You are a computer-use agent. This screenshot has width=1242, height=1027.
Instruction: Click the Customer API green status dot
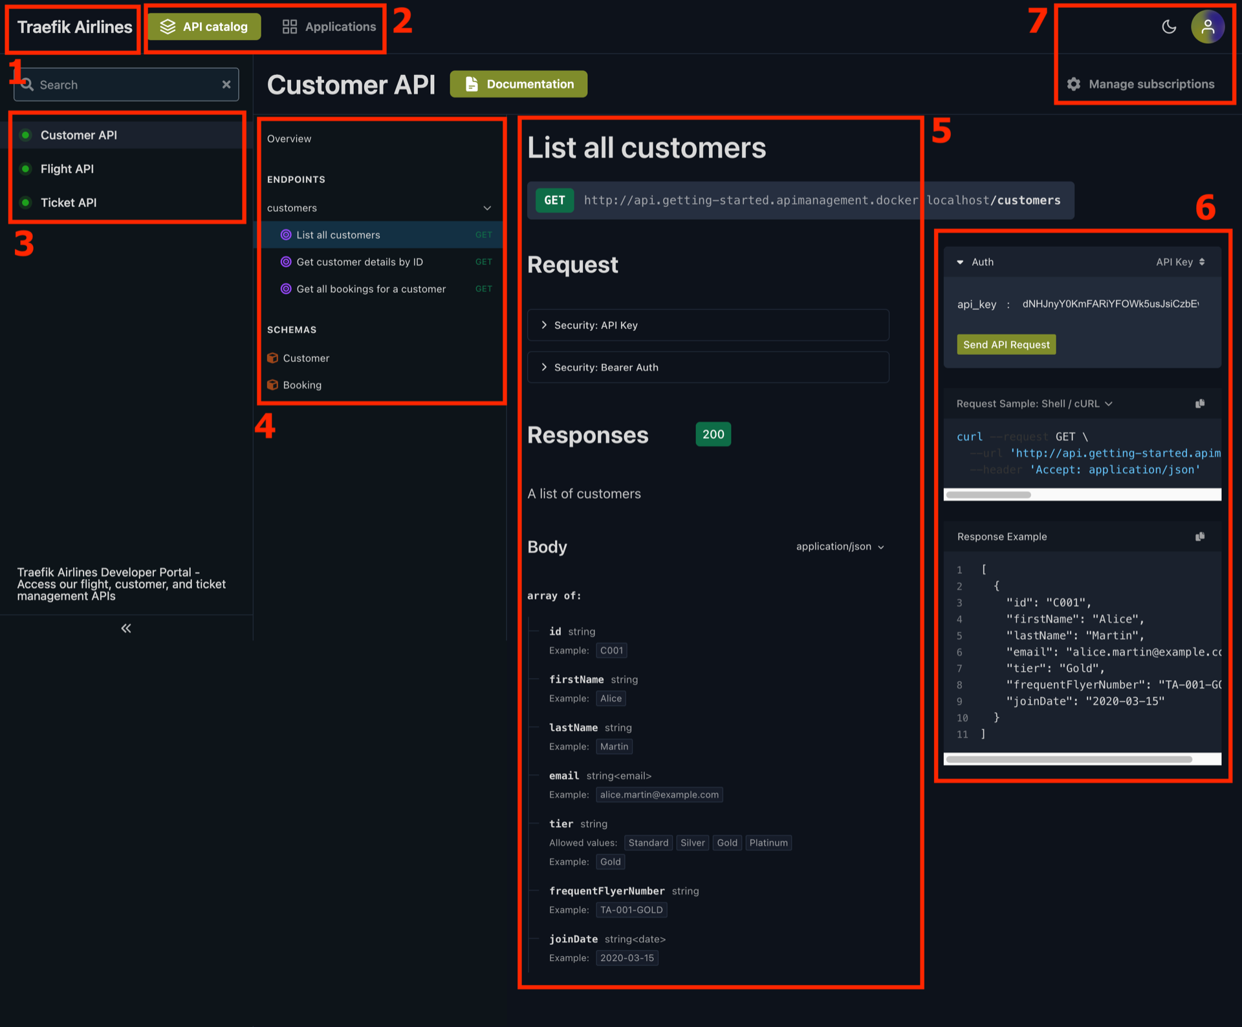(x=25, y=135)
